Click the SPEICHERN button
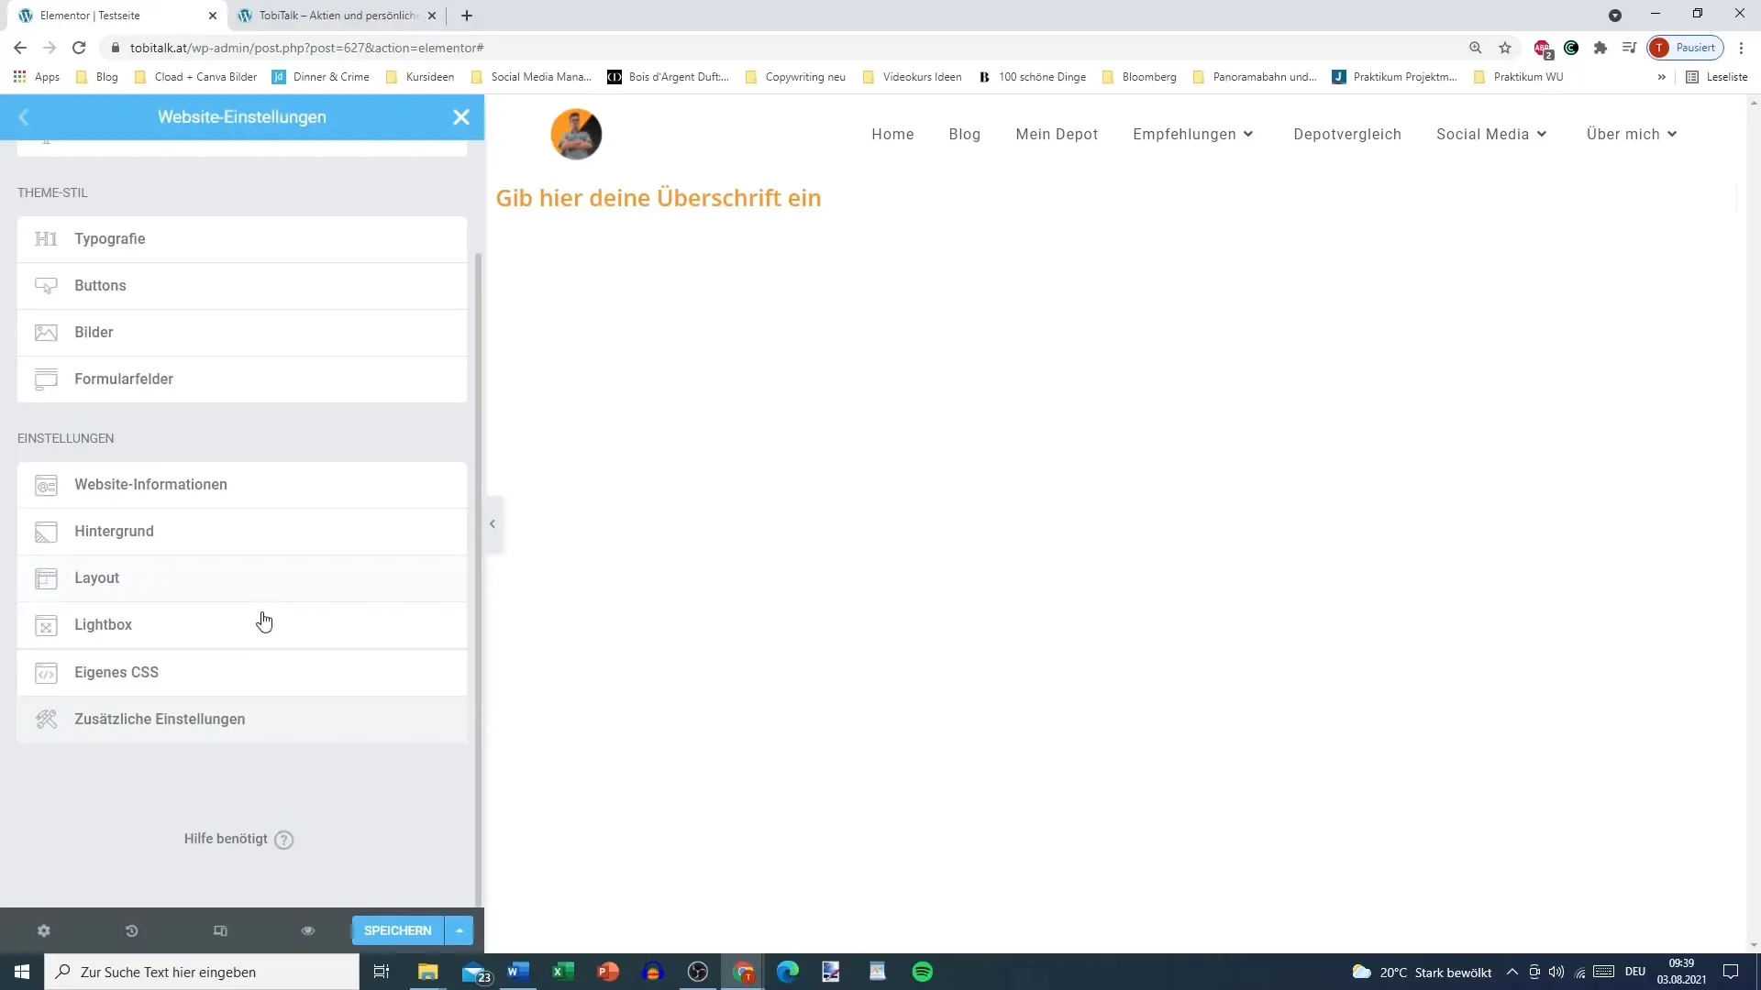The width and height of the screenshot is (1761, 990). click(x=398, y=930)
